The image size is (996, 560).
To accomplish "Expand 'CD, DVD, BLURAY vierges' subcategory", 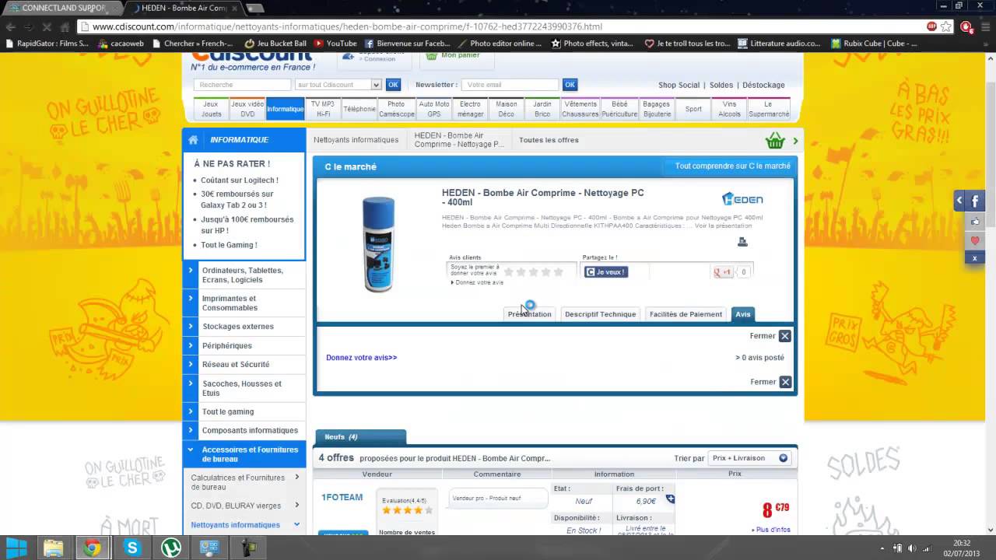I will [297, 506].
